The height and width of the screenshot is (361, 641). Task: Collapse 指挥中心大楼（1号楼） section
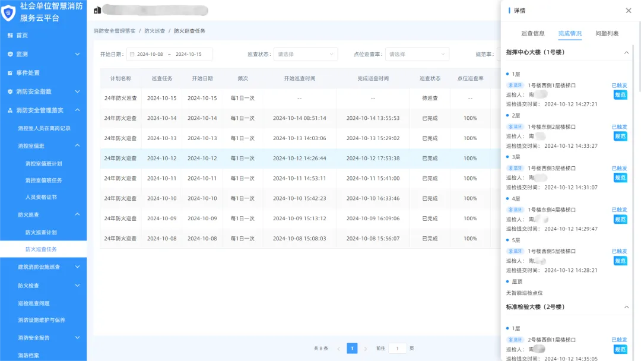point(626,53)
